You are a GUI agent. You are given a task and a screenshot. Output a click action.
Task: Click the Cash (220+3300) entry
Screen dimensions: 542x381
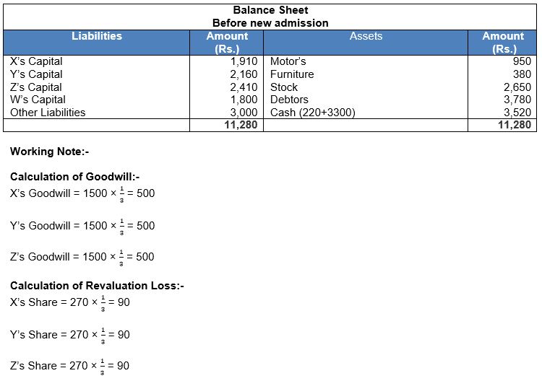tap(312, 113)
